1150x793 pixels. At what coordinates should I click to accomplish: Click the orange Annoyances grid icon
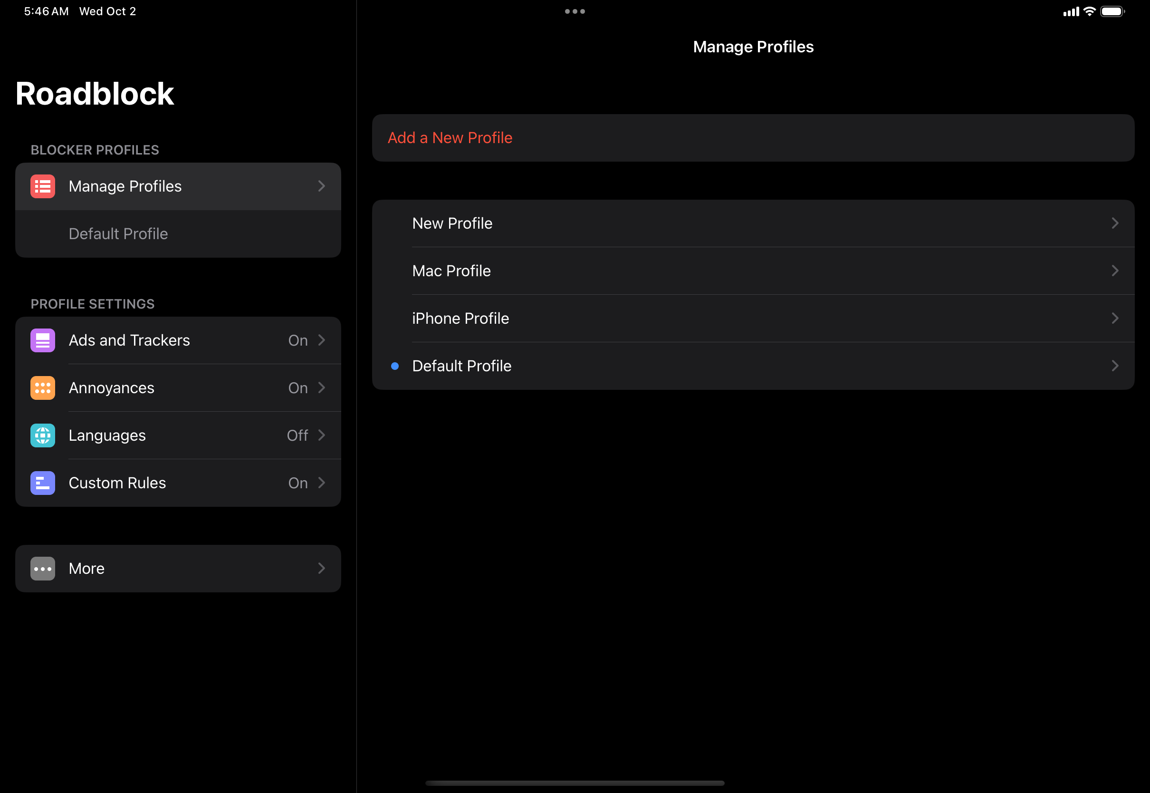[43, 388]
